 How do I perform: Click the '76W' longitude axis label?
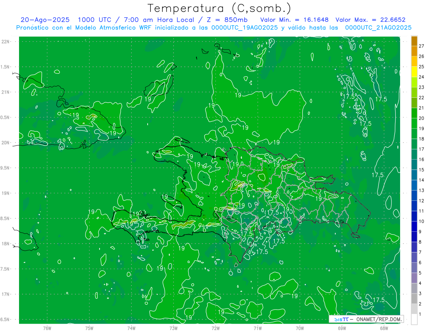(47, 328)
